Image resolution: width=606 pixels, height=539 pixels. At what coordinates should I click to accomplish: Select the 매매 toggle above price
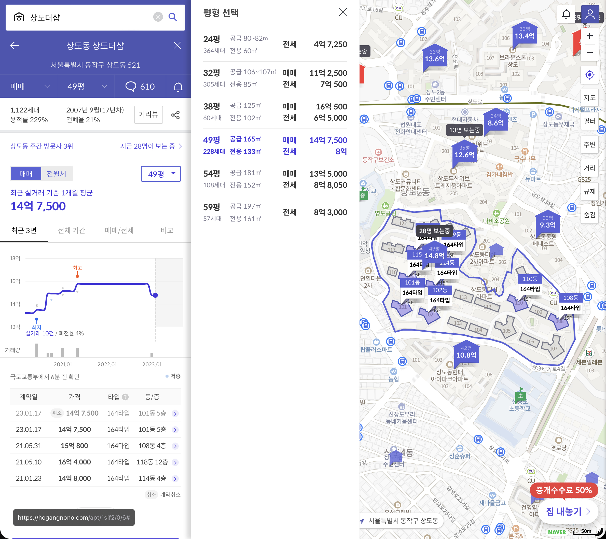click(x=26, y=174)
